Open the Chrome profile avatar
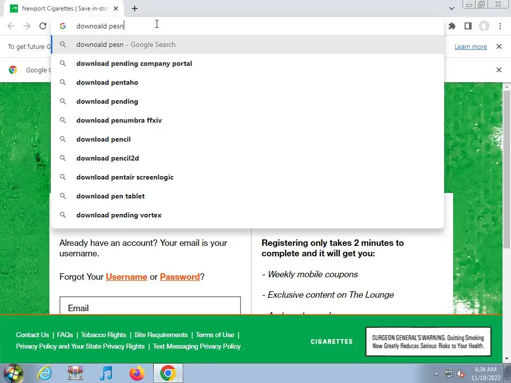Viewport: 511px width, 383px height. point(484,26)
